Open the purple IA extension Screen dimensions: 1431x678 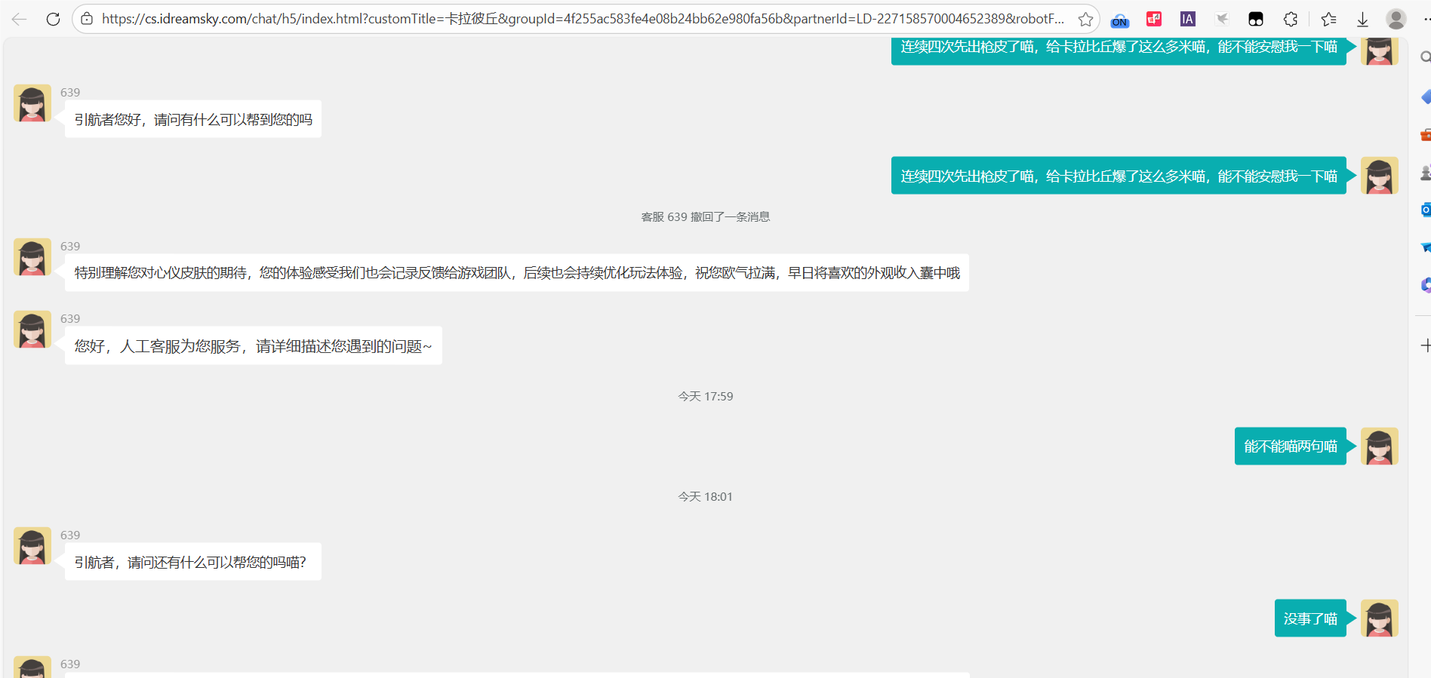pos(1188,19)
